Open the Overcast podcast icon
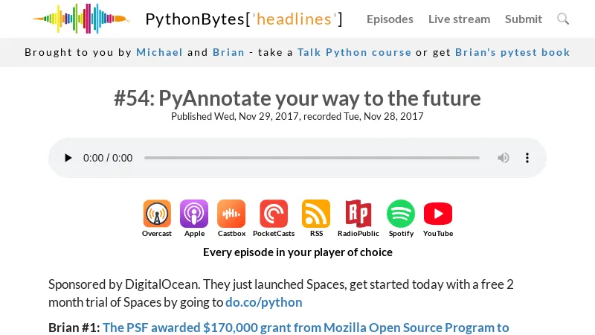Image resolution: width=595 pixels, height=335 pixels. [157, 214]
